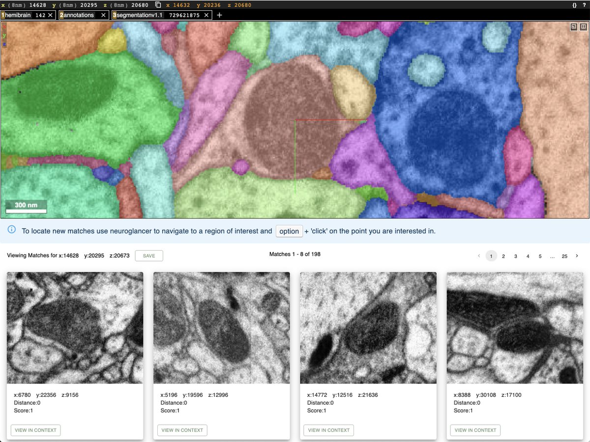590x442 pixels.
Task: Close the annotations layer tab
Action: pyautogui.click(x=104, y=15)
